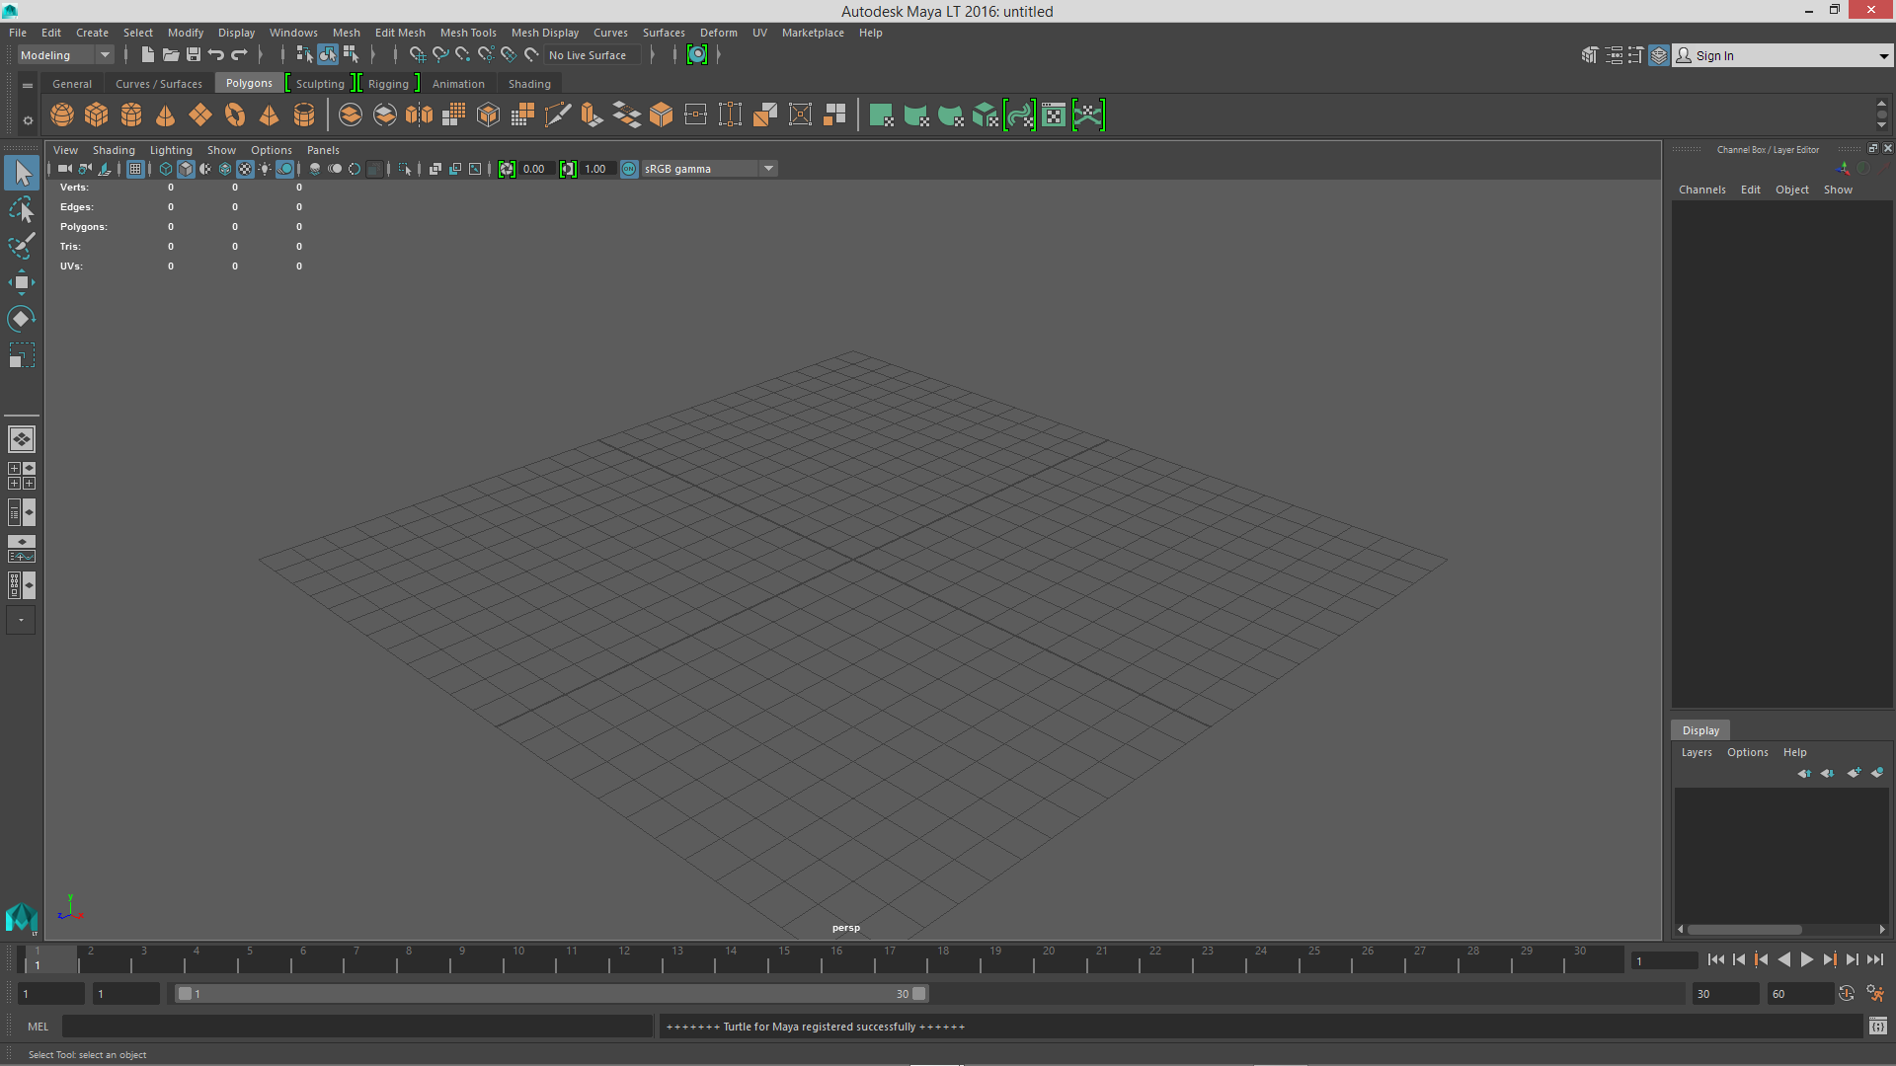Open the viewport Panels menu
The width and height of the screenshot is (1896, 1066).
323,150
